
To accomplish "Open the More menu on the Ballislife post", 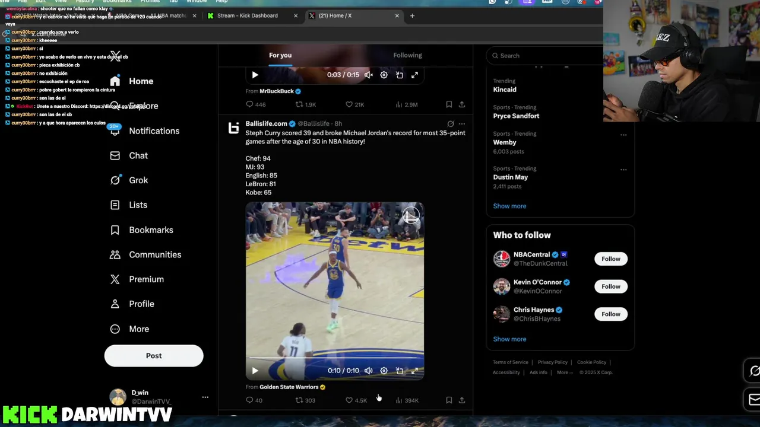I will pyautogui.click(x=462, y=124).
